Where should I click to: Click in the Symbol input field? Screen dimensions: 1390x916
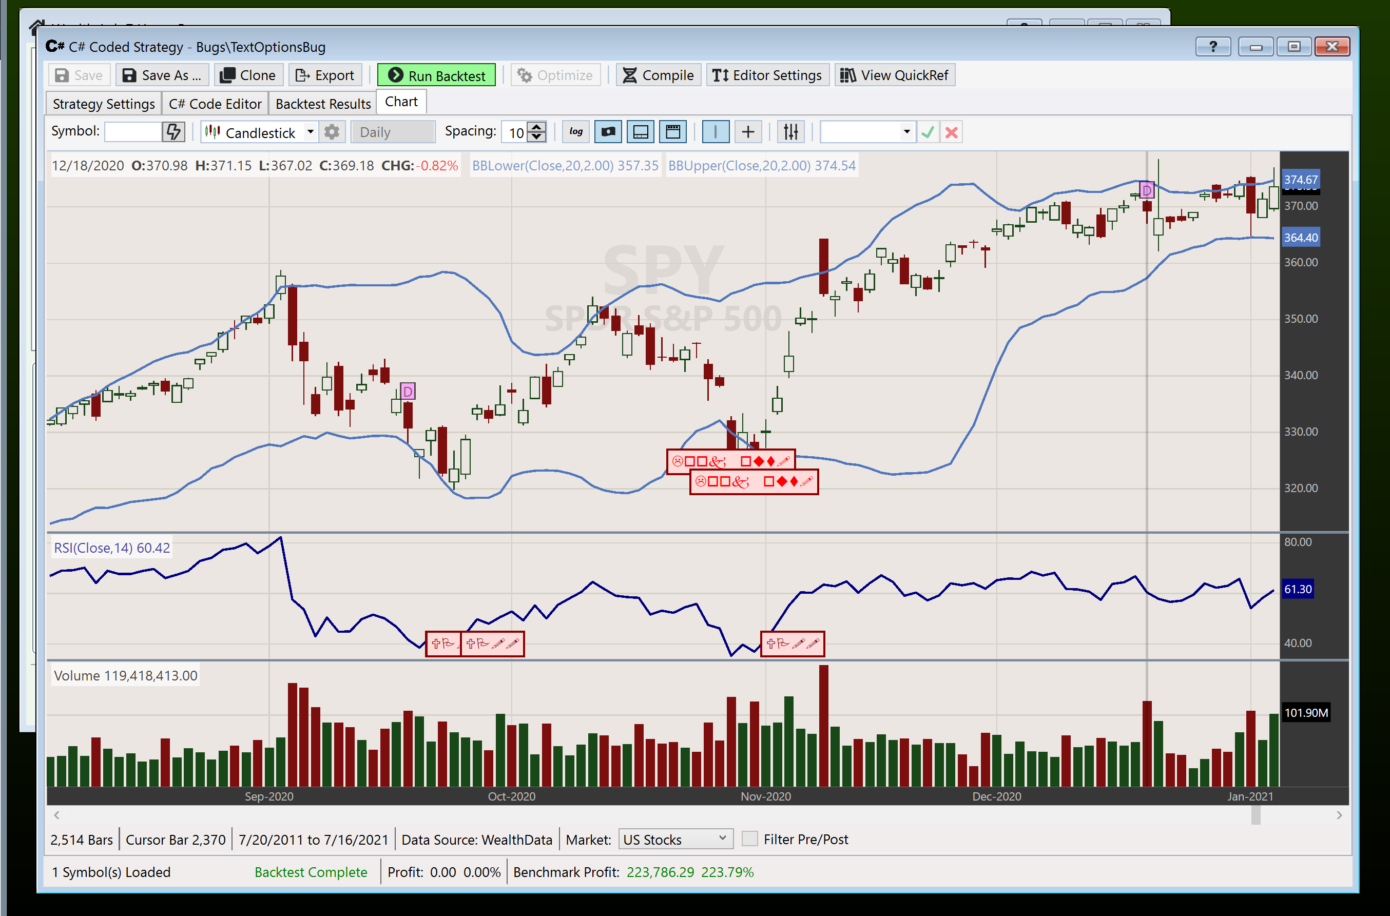pyautogui.click(x=133, y=132)
